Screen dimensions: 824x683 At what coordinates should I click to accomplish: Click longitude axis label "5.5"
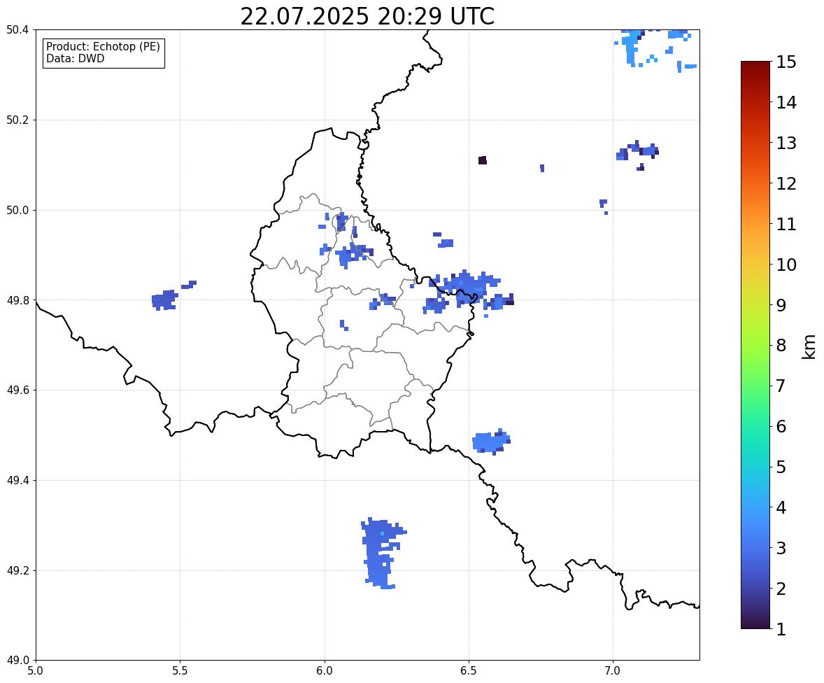point(180,671)
